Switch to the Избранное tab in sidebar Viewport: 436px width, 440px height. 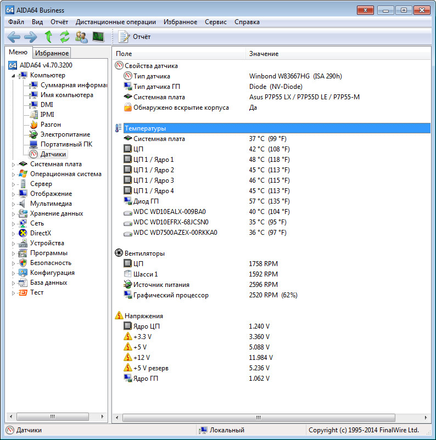(52, 53)
